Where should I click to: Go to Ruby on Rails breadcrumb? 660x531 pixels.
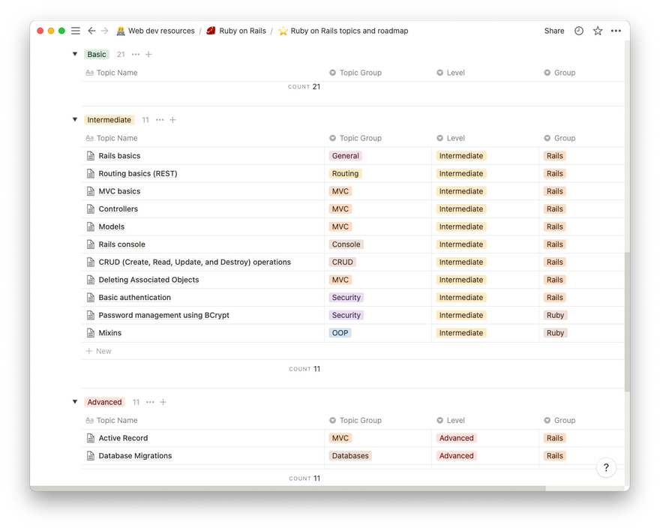click(241, 31)
